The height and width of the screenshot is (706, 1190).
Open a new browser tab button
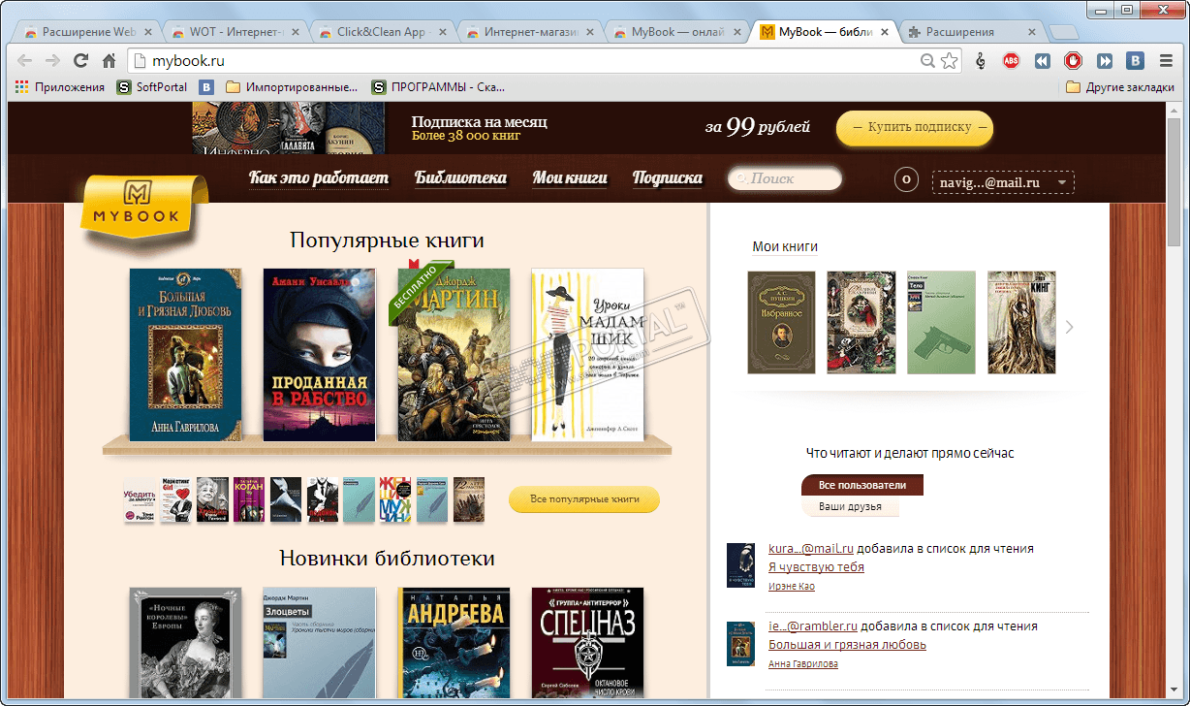[1064, 33]
